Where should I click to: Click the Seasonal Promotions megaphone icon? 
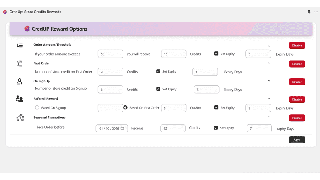pos(20,117)
